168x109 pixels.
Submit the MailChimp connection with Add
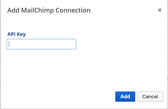click(x=125, y=96)
